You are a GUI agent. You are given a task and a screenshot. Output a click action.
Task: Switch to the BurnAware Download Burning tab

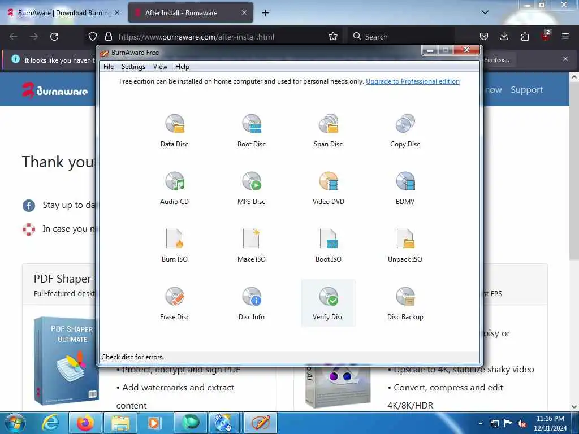(x=63, y=13)
